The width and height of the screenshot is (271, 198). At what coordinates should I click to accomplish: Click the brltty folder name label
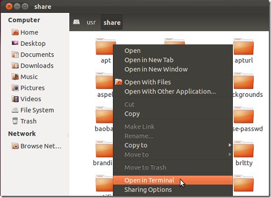(x=244, y=163)
